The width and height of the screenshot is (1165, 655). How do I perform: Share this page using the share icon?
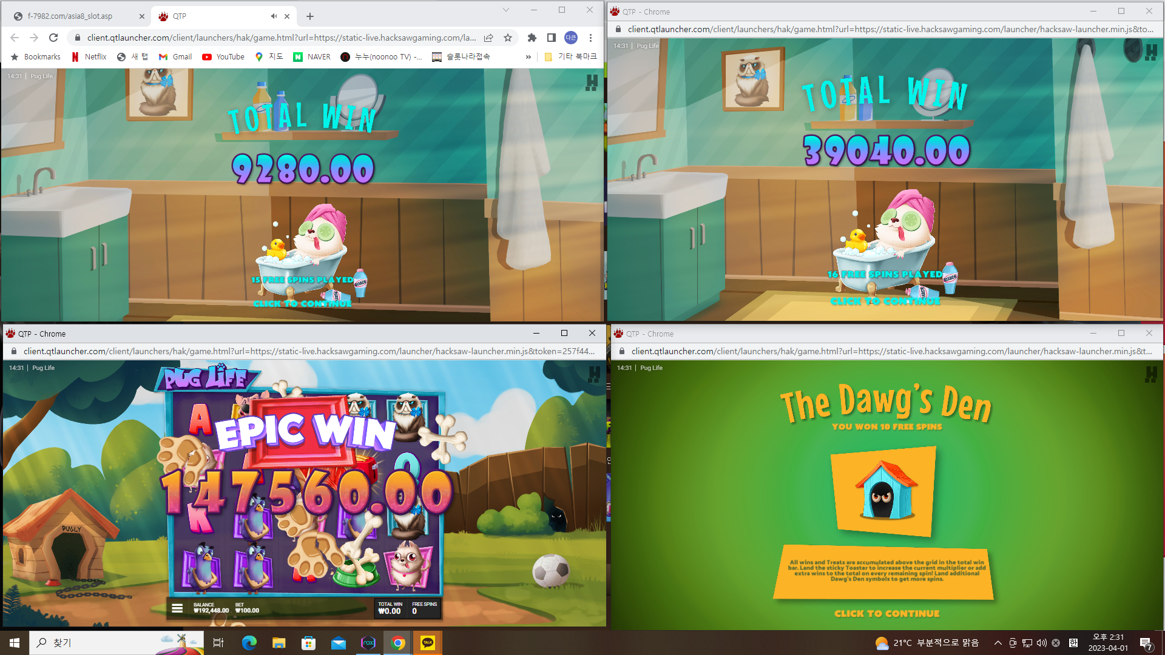tap(488, 38)
